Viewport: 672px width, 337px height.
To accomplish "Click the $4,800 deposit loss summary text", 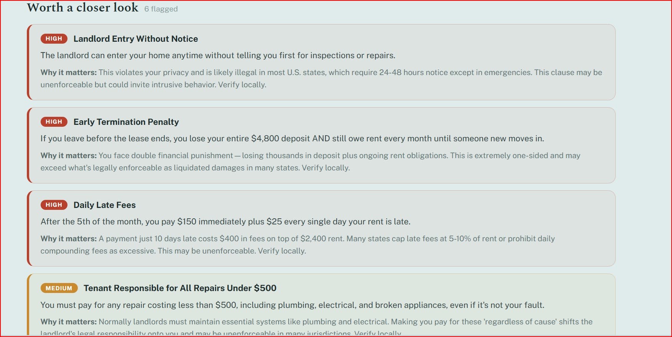I will coord(292,139).
